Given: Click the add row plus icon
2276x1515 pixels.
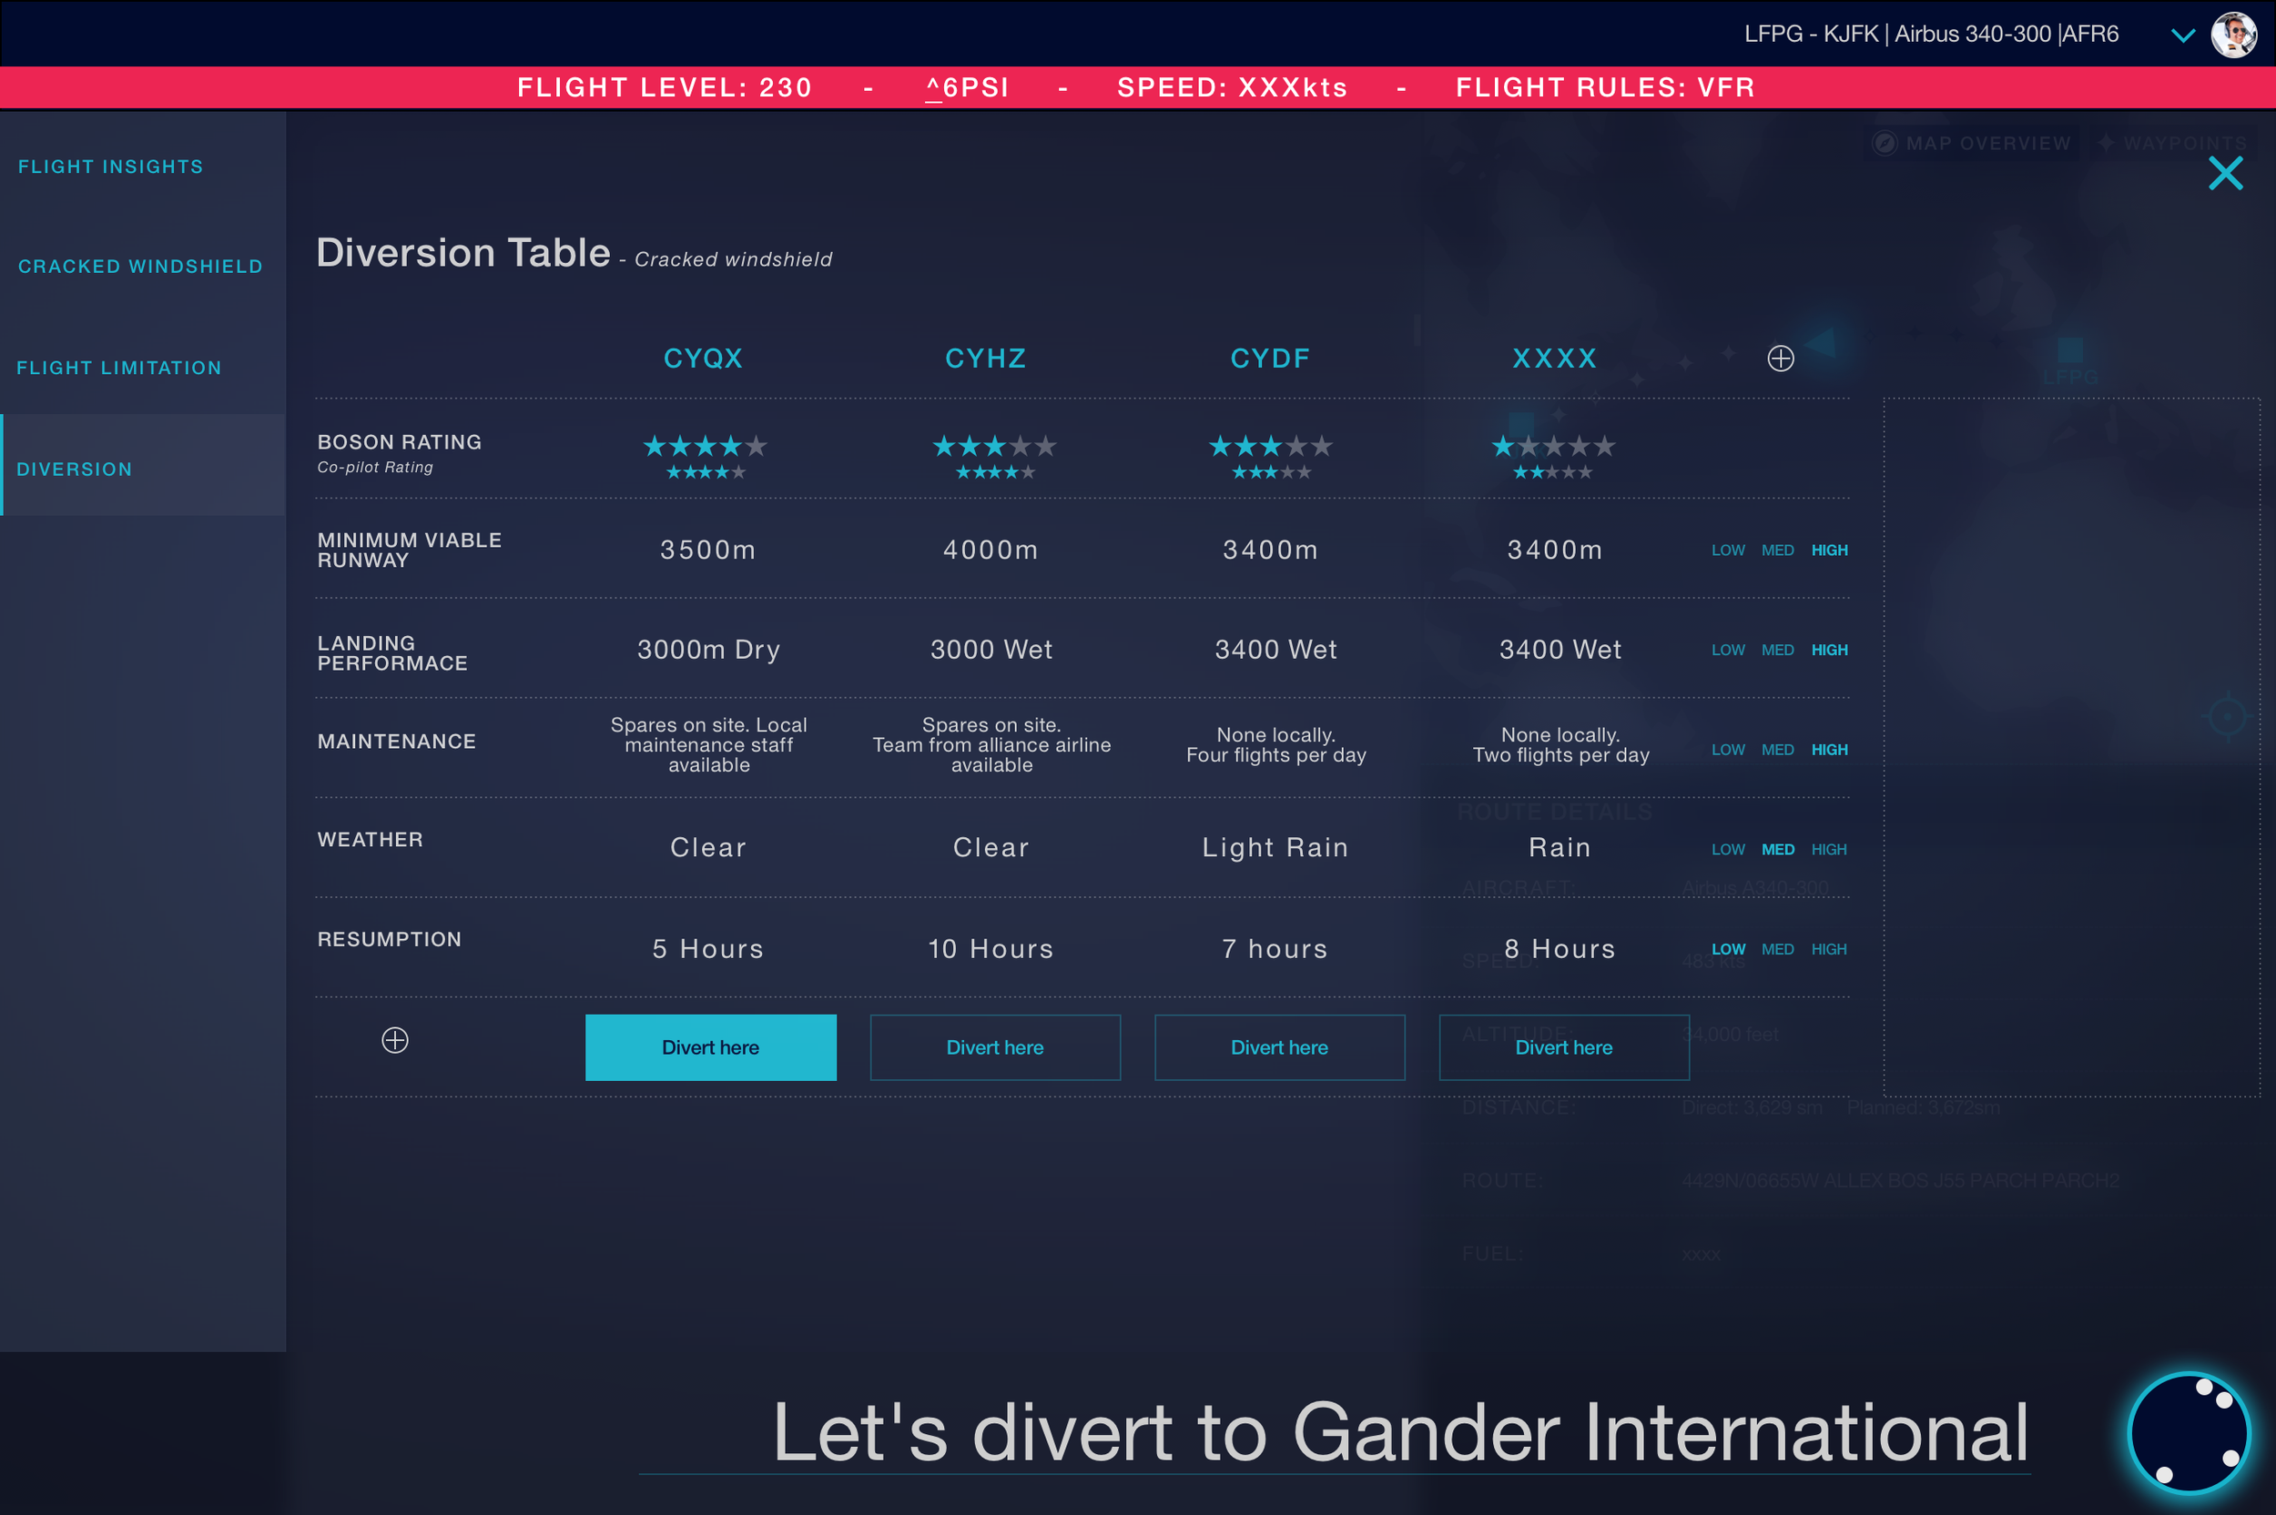Looking at the screenshot, I should point(394,1041).
